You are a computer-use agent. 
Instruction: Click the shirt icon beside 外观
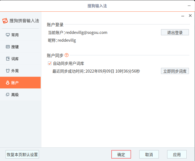[x=8, y=71]
